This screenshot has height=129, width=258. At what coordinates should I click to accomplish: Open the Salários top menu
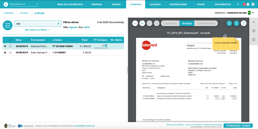pyautogui.click(x=155, y=5)
